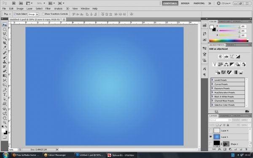Select the Eyedropper tool
Viewport: 253px width, 158px height.
(5, 47)
